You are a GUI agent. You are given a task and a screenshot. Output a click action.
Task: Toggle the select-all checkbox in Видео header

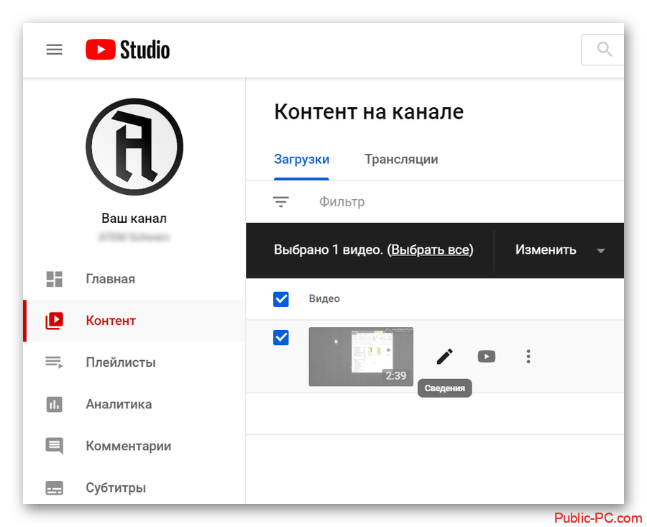click(x=281, y=299)
